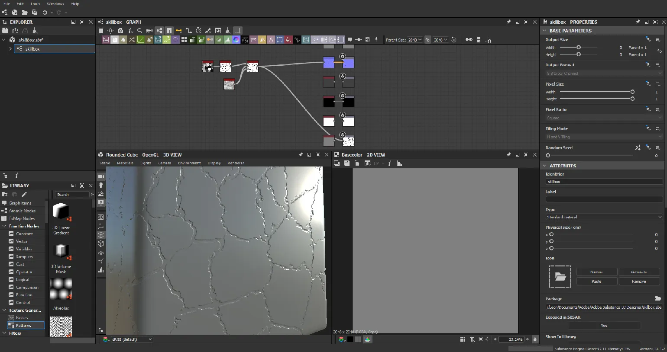
Task: Open the package folder icon next to Package
Action: tap(658, 298)
